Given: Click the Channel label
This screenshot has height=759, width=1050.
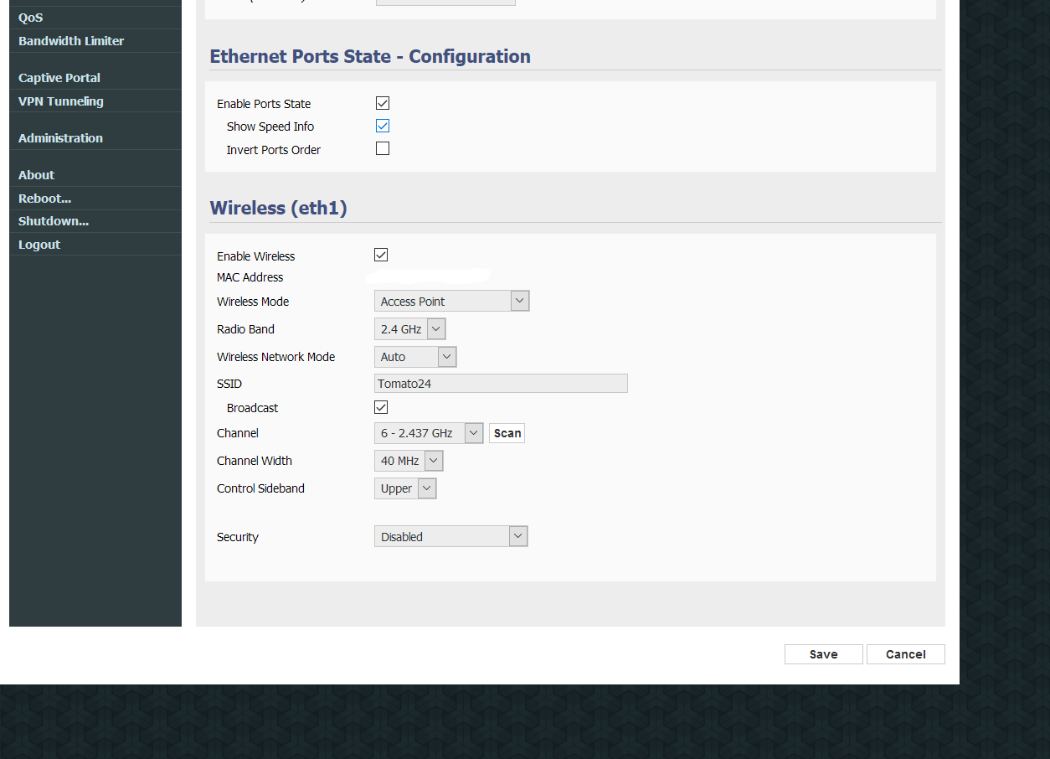Looking at the screenshot, I should [238, 433].
